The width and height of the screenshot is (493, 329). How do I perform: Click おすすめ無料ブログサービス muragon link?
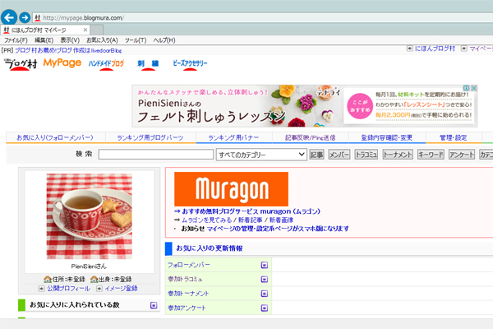pos(251,211)
